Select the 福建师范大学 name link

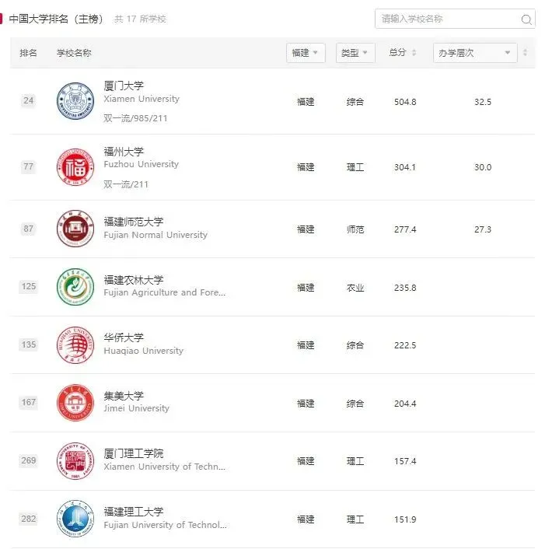(134, 222)
